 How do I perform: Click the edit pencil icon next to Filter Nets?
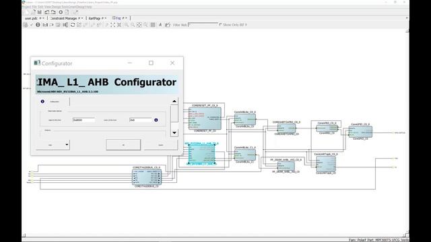point(168,25)
